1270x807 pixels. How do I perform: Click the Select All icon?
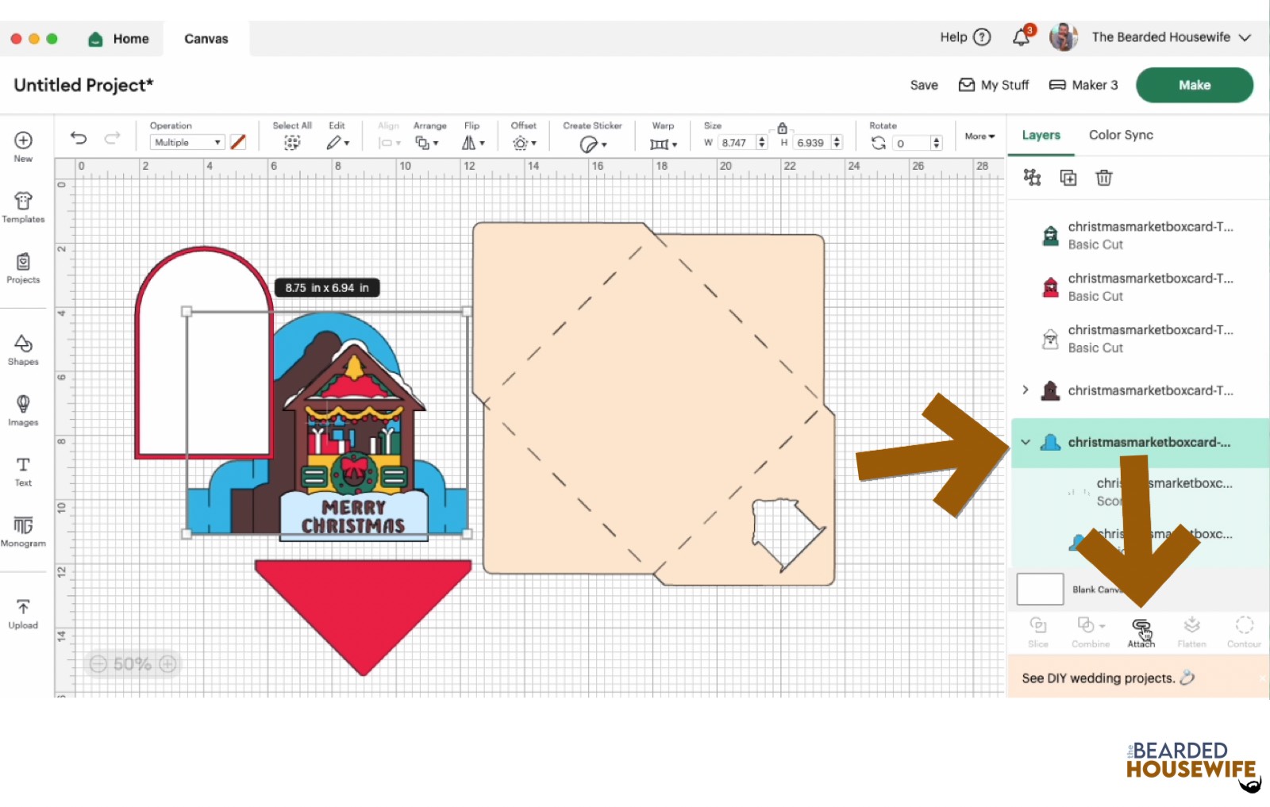pos(292,143)
